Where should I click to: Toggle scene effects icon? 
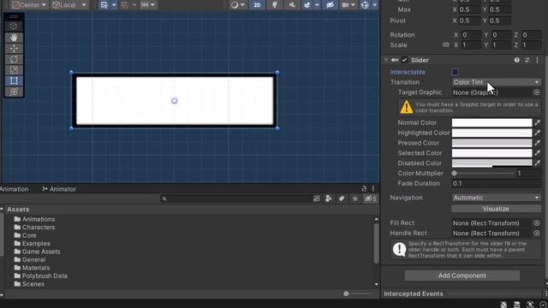(307, 5)
